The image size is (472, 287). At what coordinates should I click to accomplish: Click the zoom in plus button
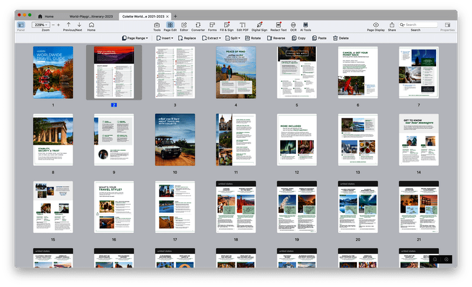click(57, 25)
